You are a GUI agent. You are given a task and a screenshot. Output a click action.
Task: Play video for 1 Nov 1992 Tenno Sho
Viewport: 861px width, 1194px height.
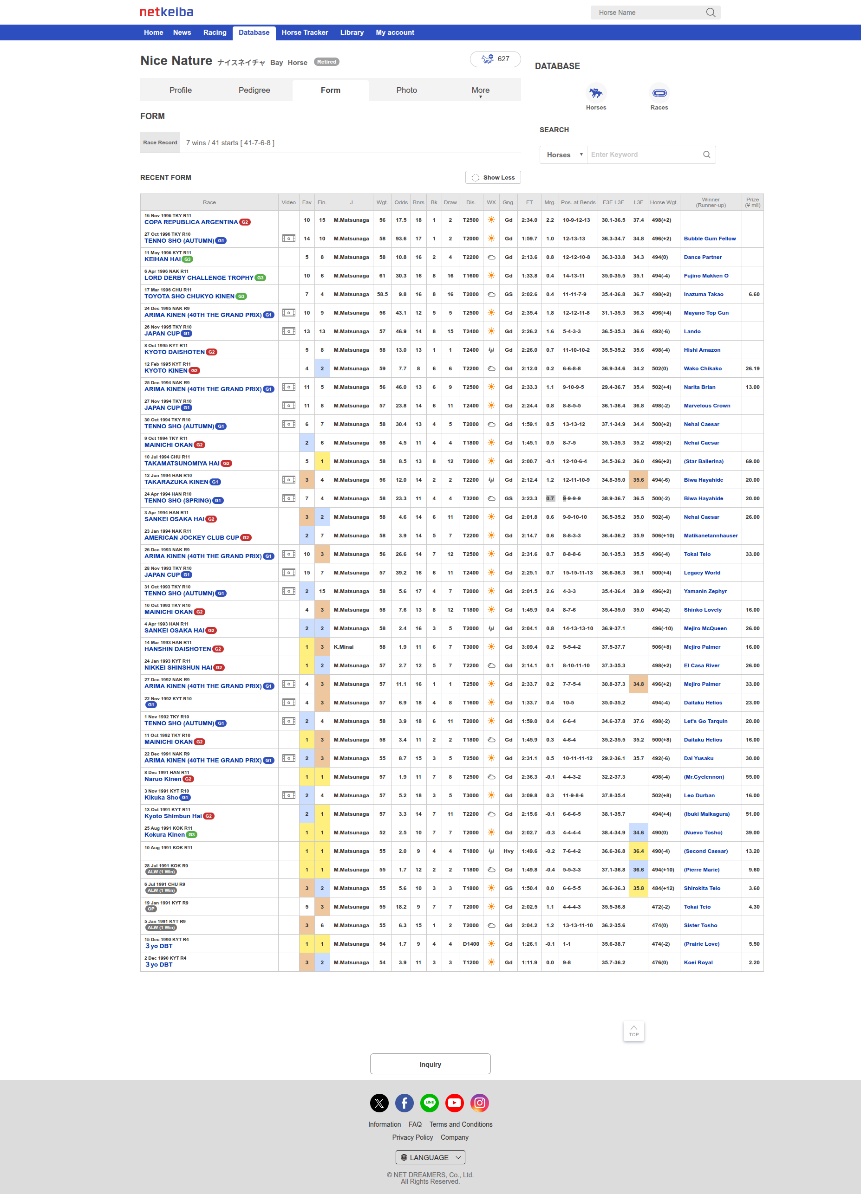tap(289, 721)
